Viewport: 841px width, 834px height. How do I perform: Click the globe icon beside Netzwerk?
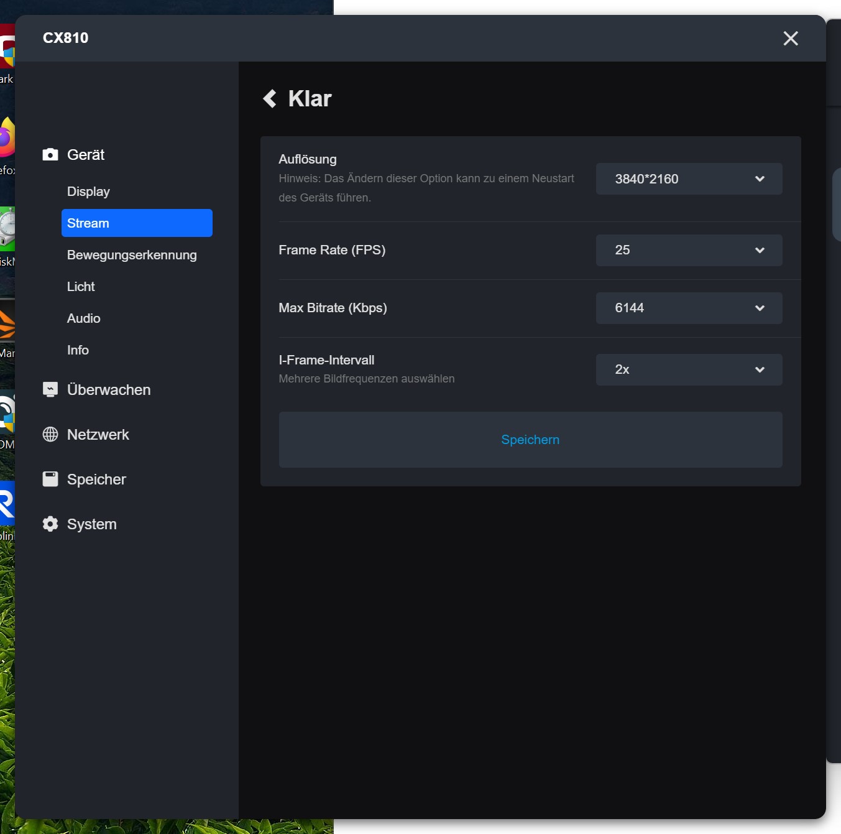tap(50, 434)
